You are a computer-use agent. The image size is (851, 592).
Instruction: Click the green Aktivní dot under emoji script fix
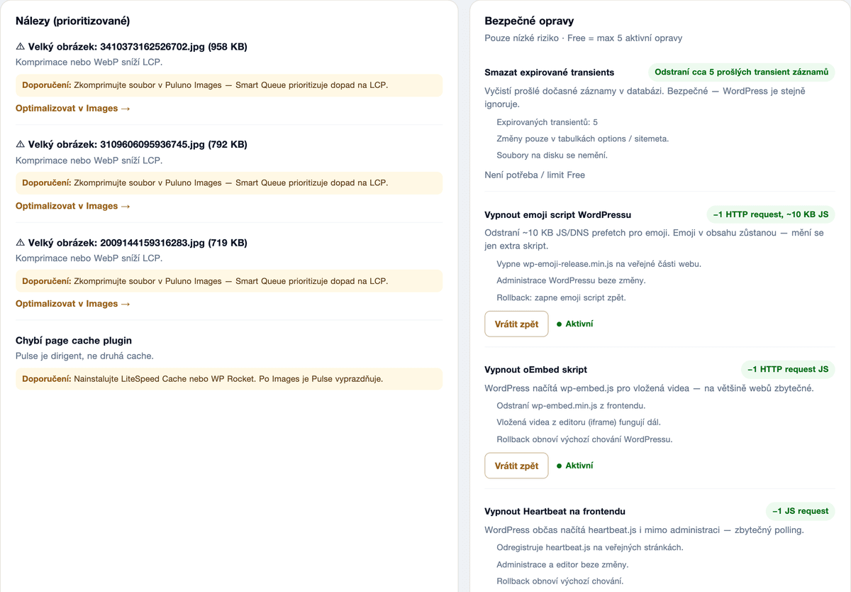(x=559, y=324)
